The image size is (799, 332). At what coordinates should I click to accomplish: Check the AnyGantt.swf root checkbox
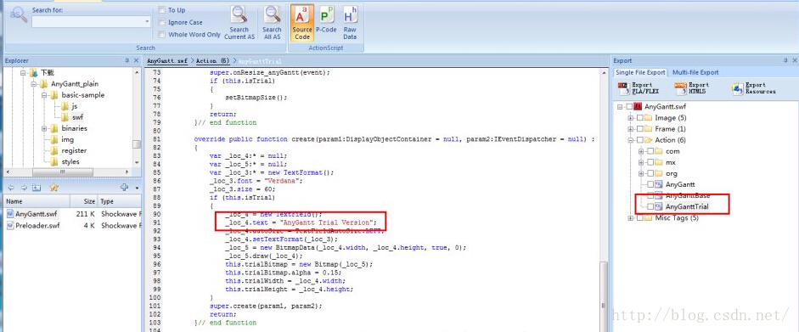point(629,106)
